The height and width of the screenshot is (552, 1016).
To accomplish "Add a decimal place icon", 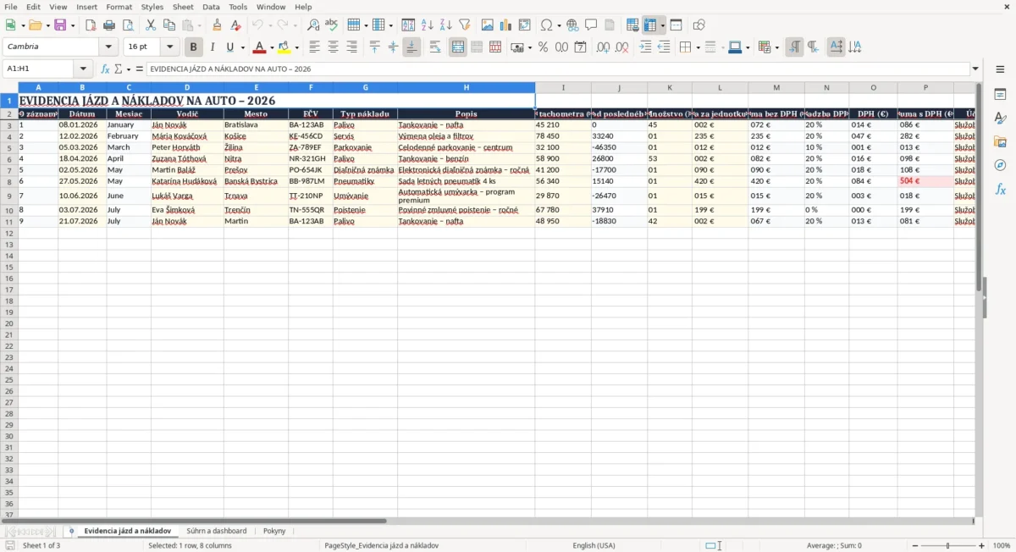I will pyautogui.click(x=603, y=47).
